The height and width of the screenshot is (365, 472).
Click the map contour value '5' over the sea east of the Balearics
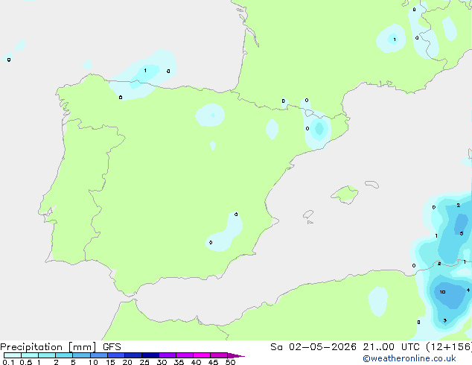pyautogui.click(x=462, y=233)
